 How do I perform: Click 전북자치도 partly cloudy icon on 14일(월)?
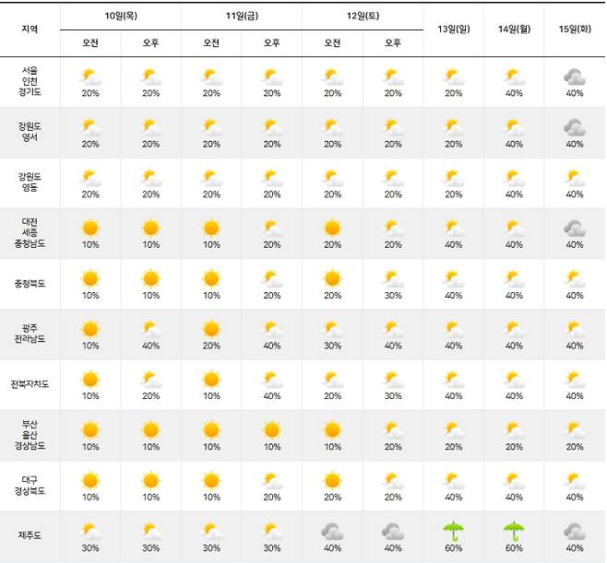(514, 381)
